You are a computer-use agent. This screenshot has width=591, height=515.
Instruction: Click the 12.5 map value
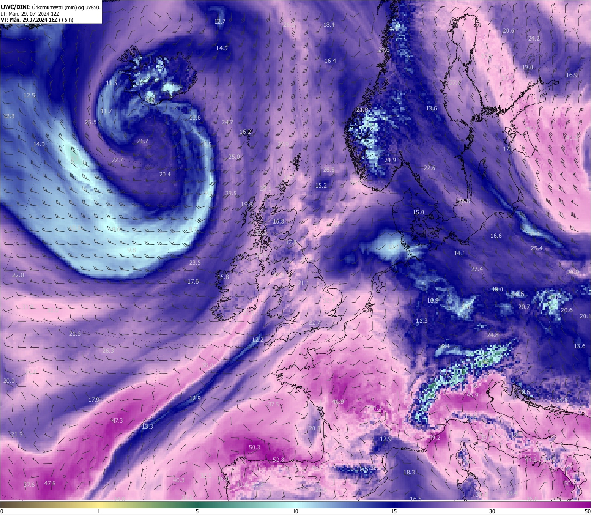pos(29,95)
